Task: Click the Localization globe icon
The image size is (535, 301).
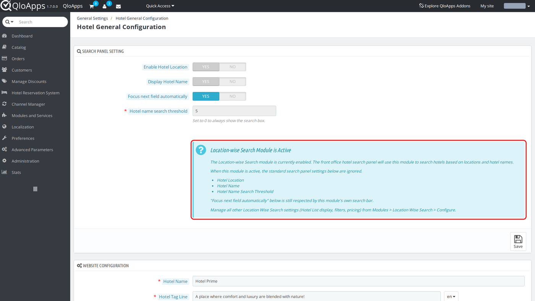Action: pyautogui.click(x=5, y=127)
